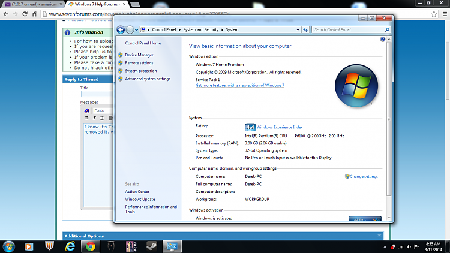Click the forward arrow in Control Panel
450x253 pixels.
click(130, 29)
